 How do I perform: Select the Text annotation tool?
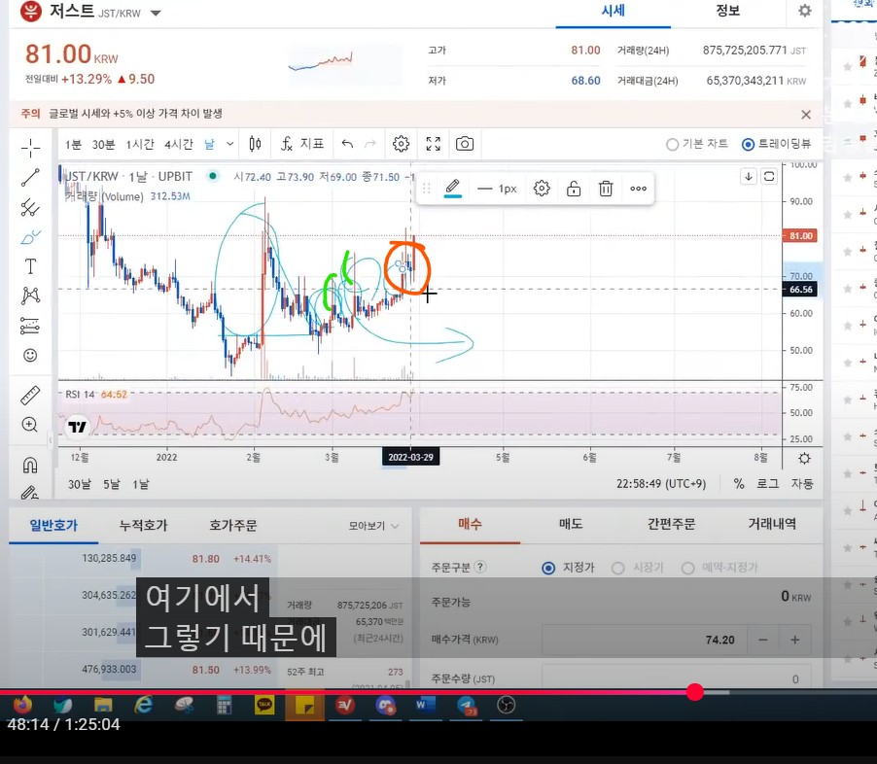[30, 266]
